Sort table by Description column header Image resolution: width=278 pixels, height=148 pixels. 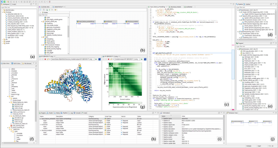[x=72, y=117]
